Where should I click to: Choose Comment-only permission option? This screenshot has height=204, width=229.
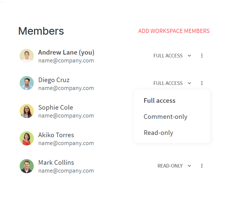(165, 117)
